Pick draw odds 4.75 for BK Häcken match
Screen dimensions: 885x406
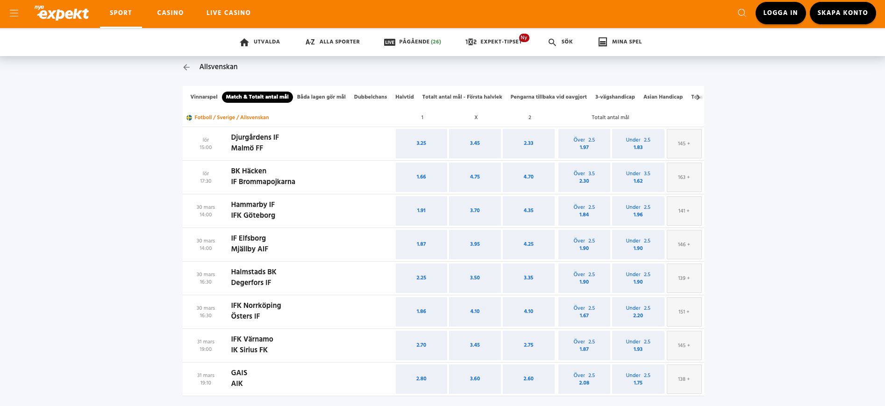[x=475, y=177]
